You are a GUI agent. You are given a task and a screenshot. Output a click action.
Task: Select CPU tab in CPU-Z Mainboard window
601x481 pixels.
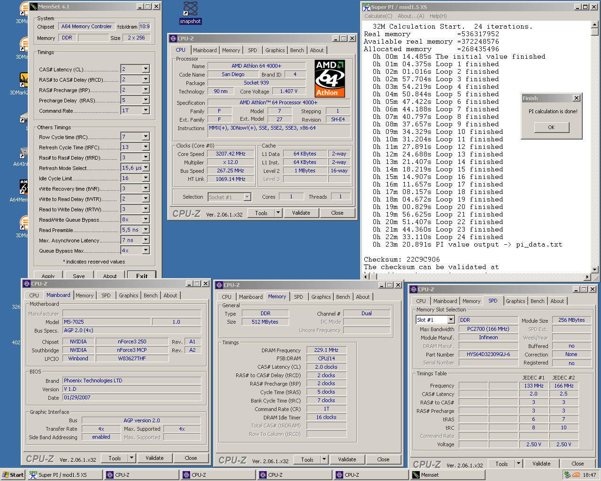[x=34, y=295]
